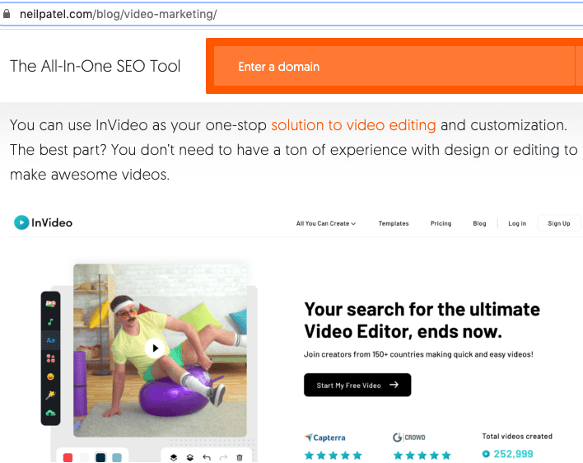Open the Pricing menu item

point(441,223)
